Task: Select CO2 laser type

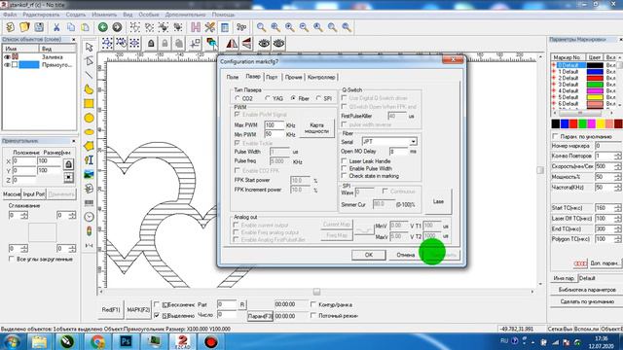Action: (x=238, y=98)
